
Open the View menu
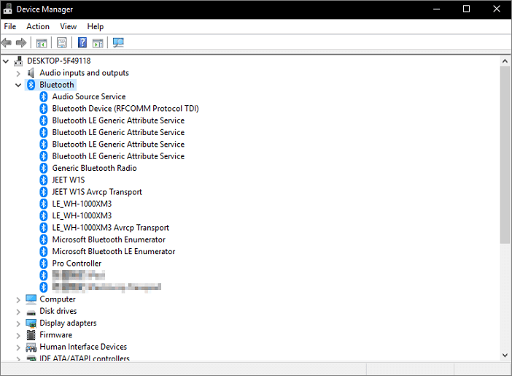(x=69, y=26)
